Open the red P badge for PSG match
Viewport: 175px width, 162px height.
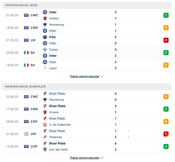point(166,40)
